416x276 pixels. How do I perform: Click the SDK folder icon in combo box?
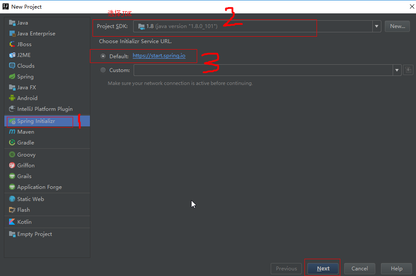coord(141,26)
